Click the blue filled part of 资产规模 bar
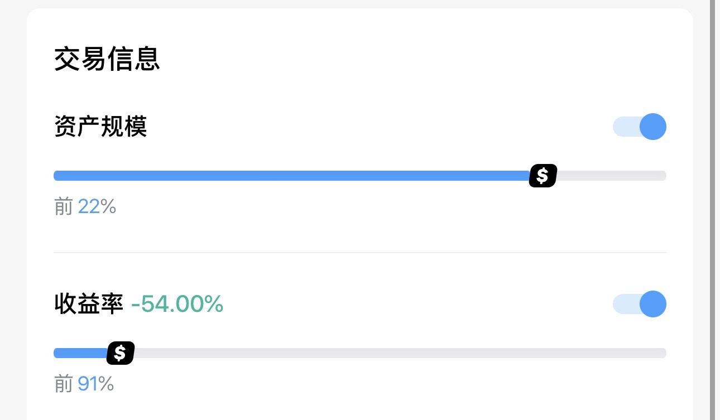Viewport: 720px width, 420px height. click(x=290, y=176)
